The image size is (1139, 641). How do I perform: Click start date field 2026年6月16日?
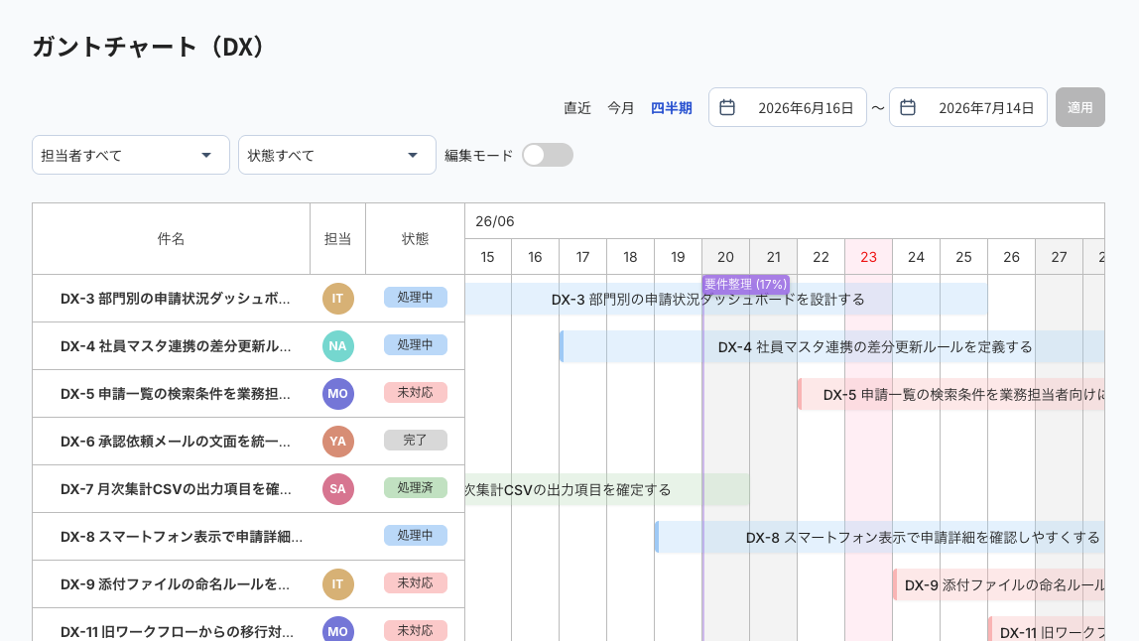[x=788, y=107]
